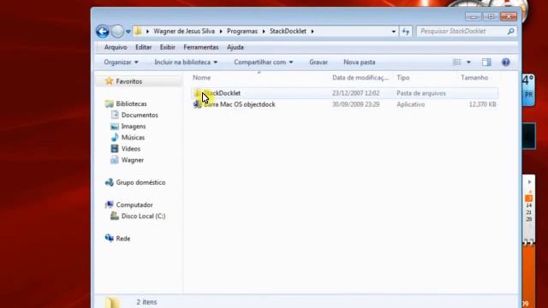
Task: Click the Favoritos star icon
Action: pyautogui.click(x=109, y=81)
